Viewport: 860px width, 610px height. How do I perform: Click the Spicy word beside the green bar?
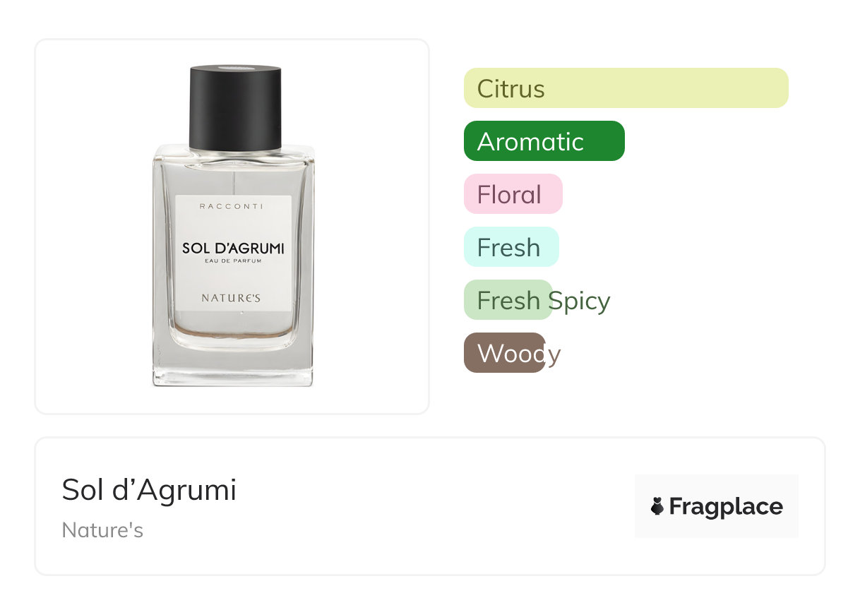point(579,301)
